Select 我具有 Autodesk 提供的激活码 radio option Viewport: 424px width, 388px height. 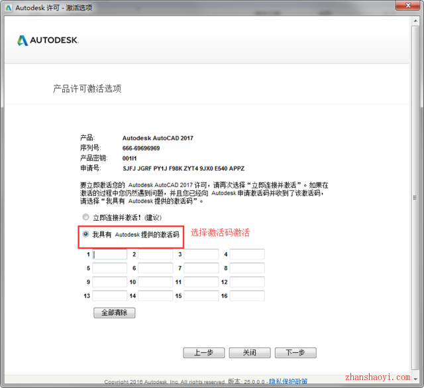coord(85,234)
